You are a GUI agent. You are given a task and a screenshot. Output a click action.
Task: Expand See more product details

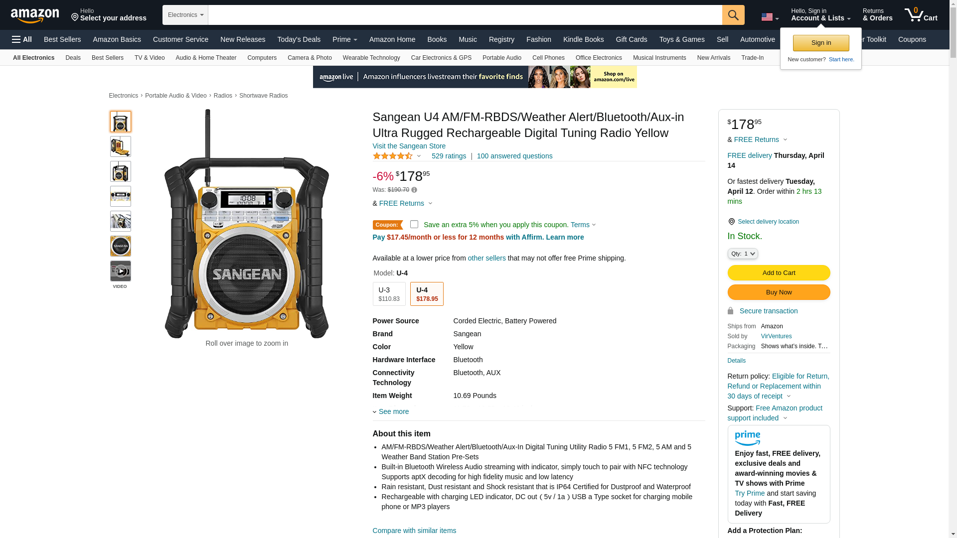pos(391,411)
